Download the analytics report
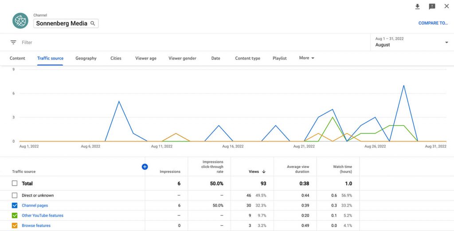This screenshot has height=231, width=454. [x=417, y=6]
